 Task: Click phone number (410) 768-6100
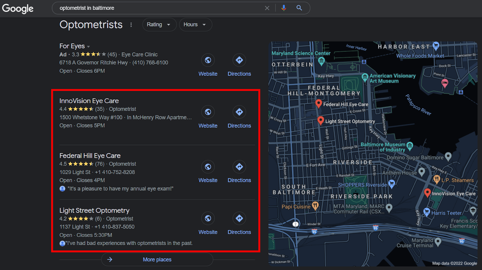pos(150,63)
